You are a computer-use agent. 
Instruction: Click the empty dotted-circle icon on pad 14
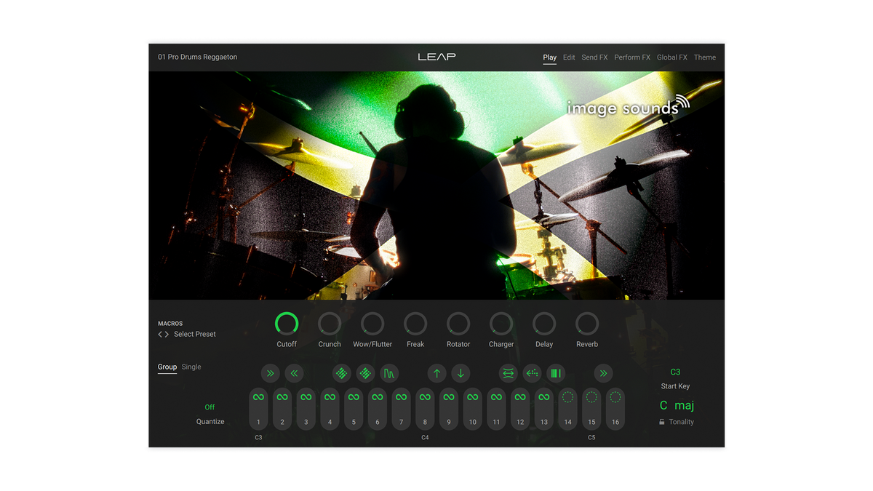tap(567, 397)
